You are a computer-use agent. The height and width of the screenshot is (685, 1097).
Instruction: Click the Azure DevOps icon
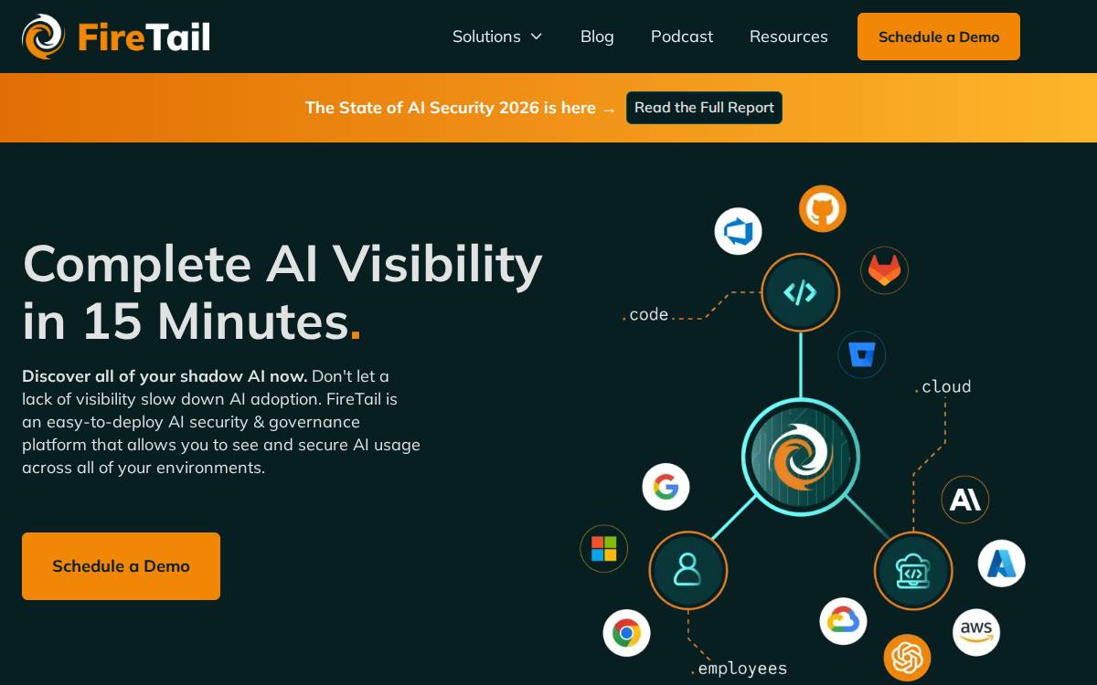(x=738, y=231)
